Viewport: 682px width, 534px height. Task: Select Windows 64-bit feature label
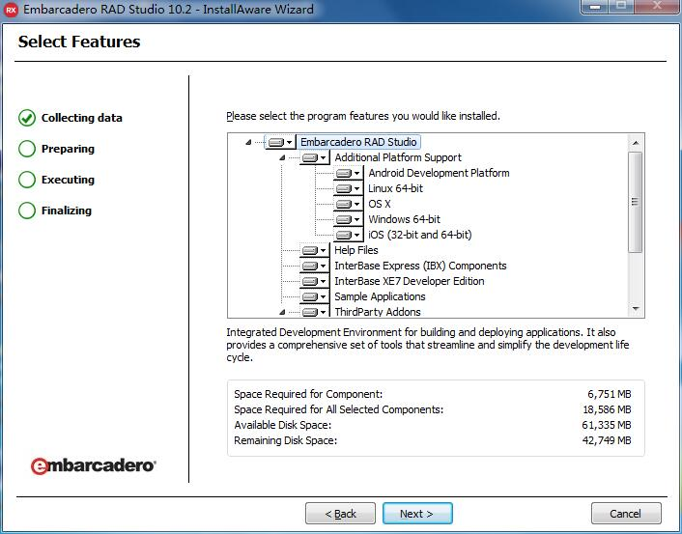404,219
